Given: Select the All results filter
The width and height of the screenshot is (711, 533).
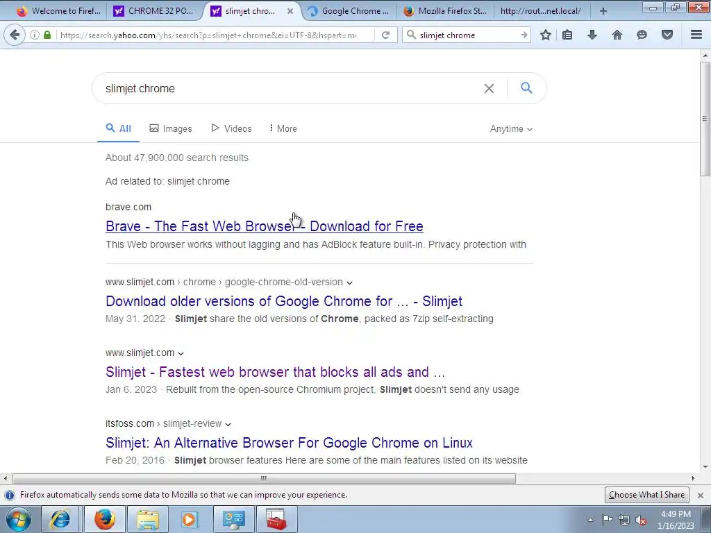Looking at the screenshot, I should click(118, 128).
